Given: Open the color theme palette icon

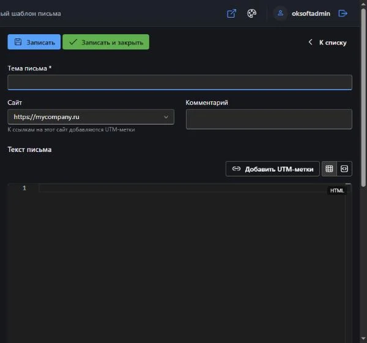Looking at the screenshot, I should 251,13.
